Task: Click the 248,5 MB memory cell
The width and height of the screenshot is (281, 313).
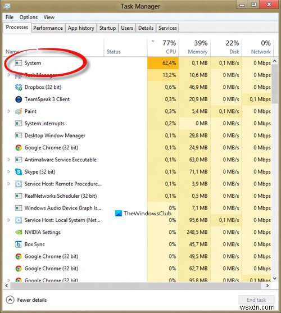Action: tap(194, 232)
